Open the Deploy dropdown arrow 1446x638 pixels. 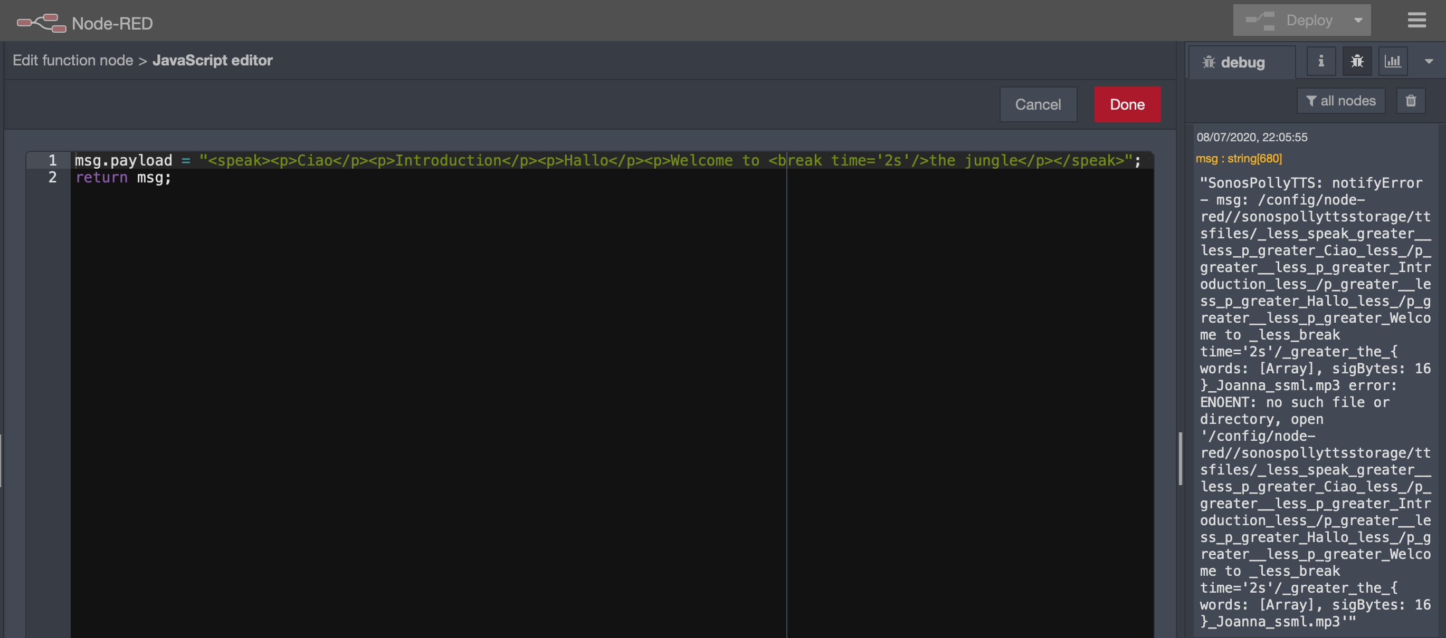point(1358,20)
